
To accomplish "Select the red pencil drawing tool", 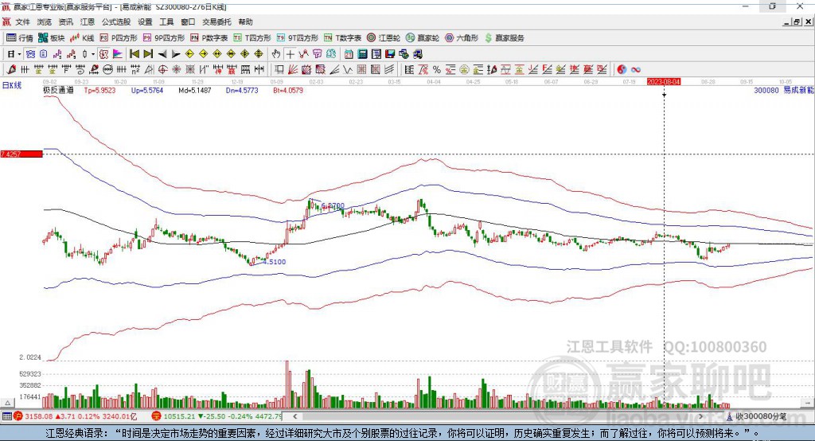I will click(11, 70).
